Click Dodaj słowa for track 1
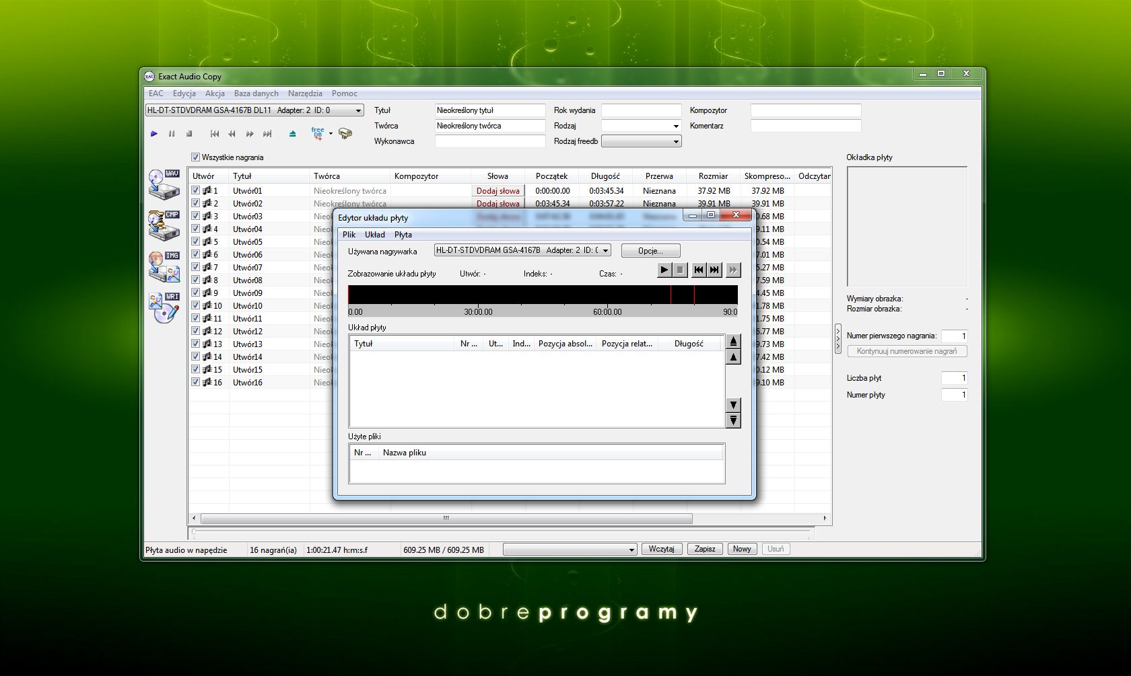This screenshot has width=1131, height=676. [498, 190]
